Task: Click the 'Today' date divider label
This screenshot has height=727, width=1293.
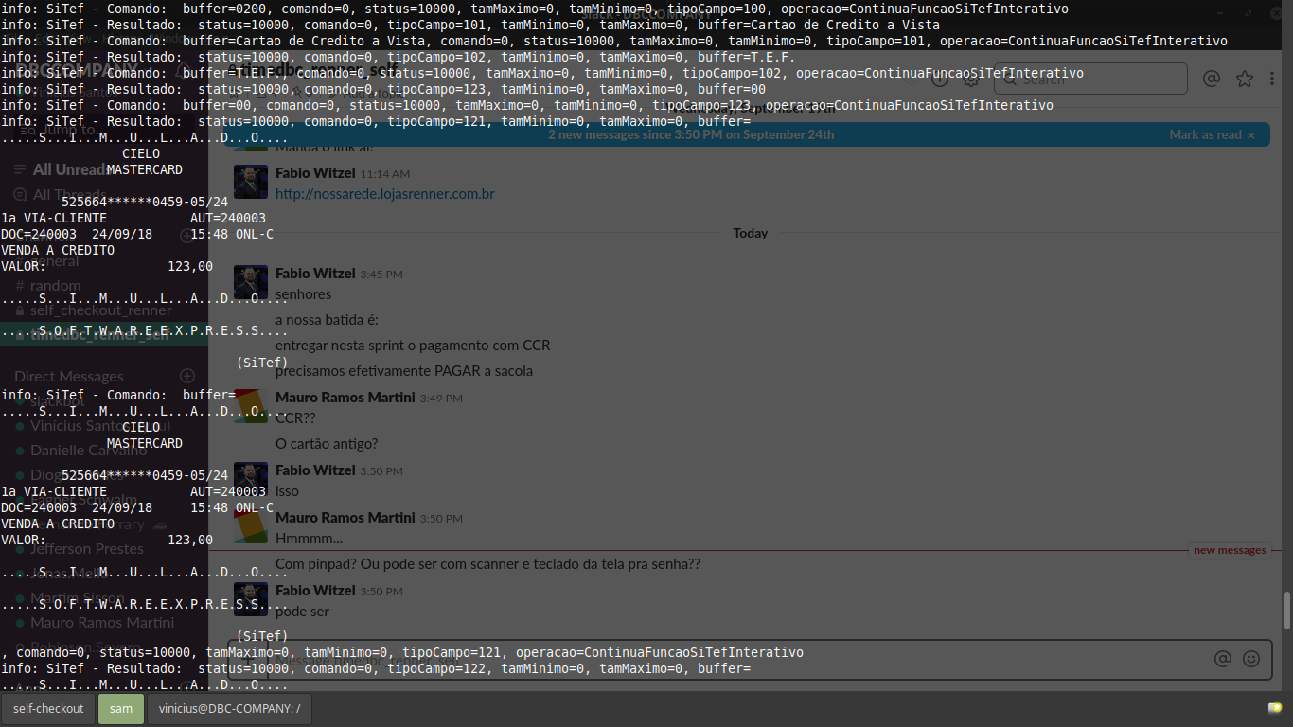Action: point(751,233)
